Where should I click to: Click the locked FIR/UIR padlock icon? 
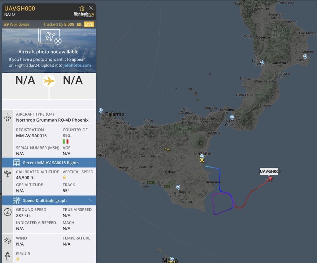18,259
